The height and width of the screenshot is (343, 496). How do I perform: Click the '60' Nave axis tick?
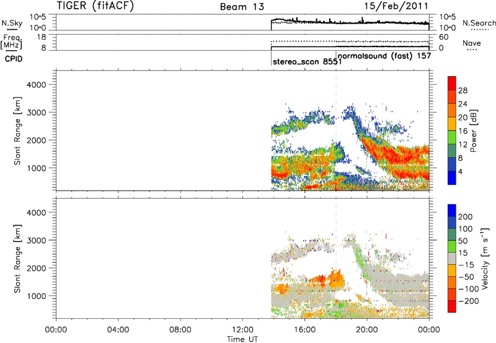click(443, 37)
